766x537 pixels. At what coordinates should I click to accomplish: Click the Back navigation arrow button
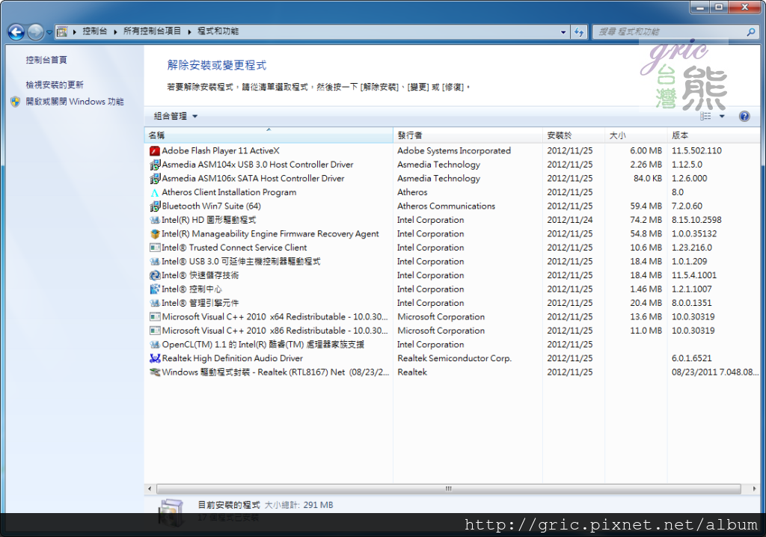coord(16,32)
